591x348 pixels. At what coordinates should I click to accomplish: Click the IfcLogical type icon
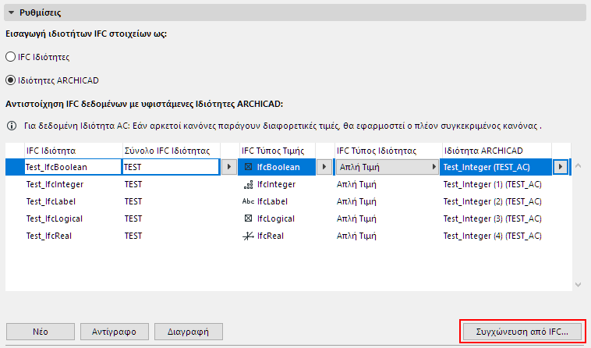(249, 218)
